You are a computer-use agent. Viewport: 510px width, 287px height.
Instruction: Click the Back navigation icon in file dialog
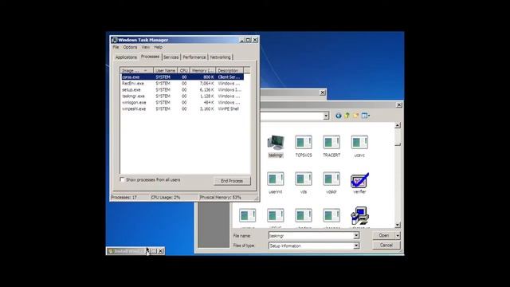tap(338, 116)
